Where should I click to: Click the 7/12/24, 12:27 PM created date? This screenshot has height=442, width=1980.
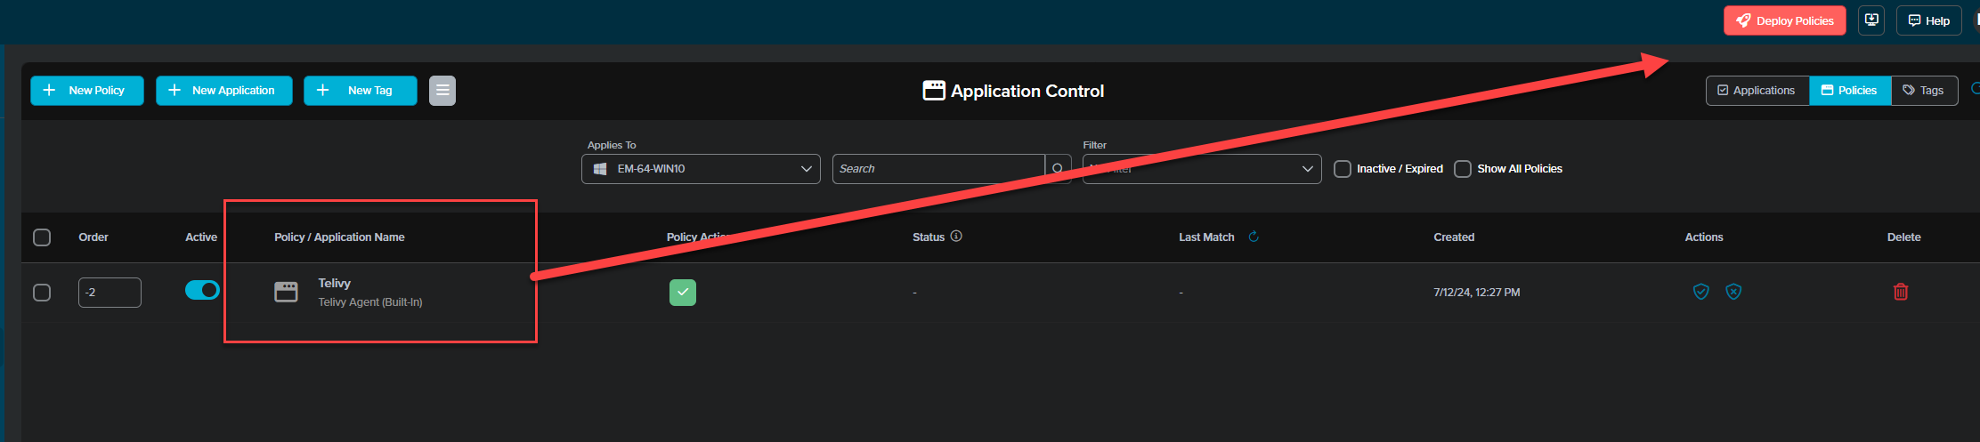pos(1477,293)
